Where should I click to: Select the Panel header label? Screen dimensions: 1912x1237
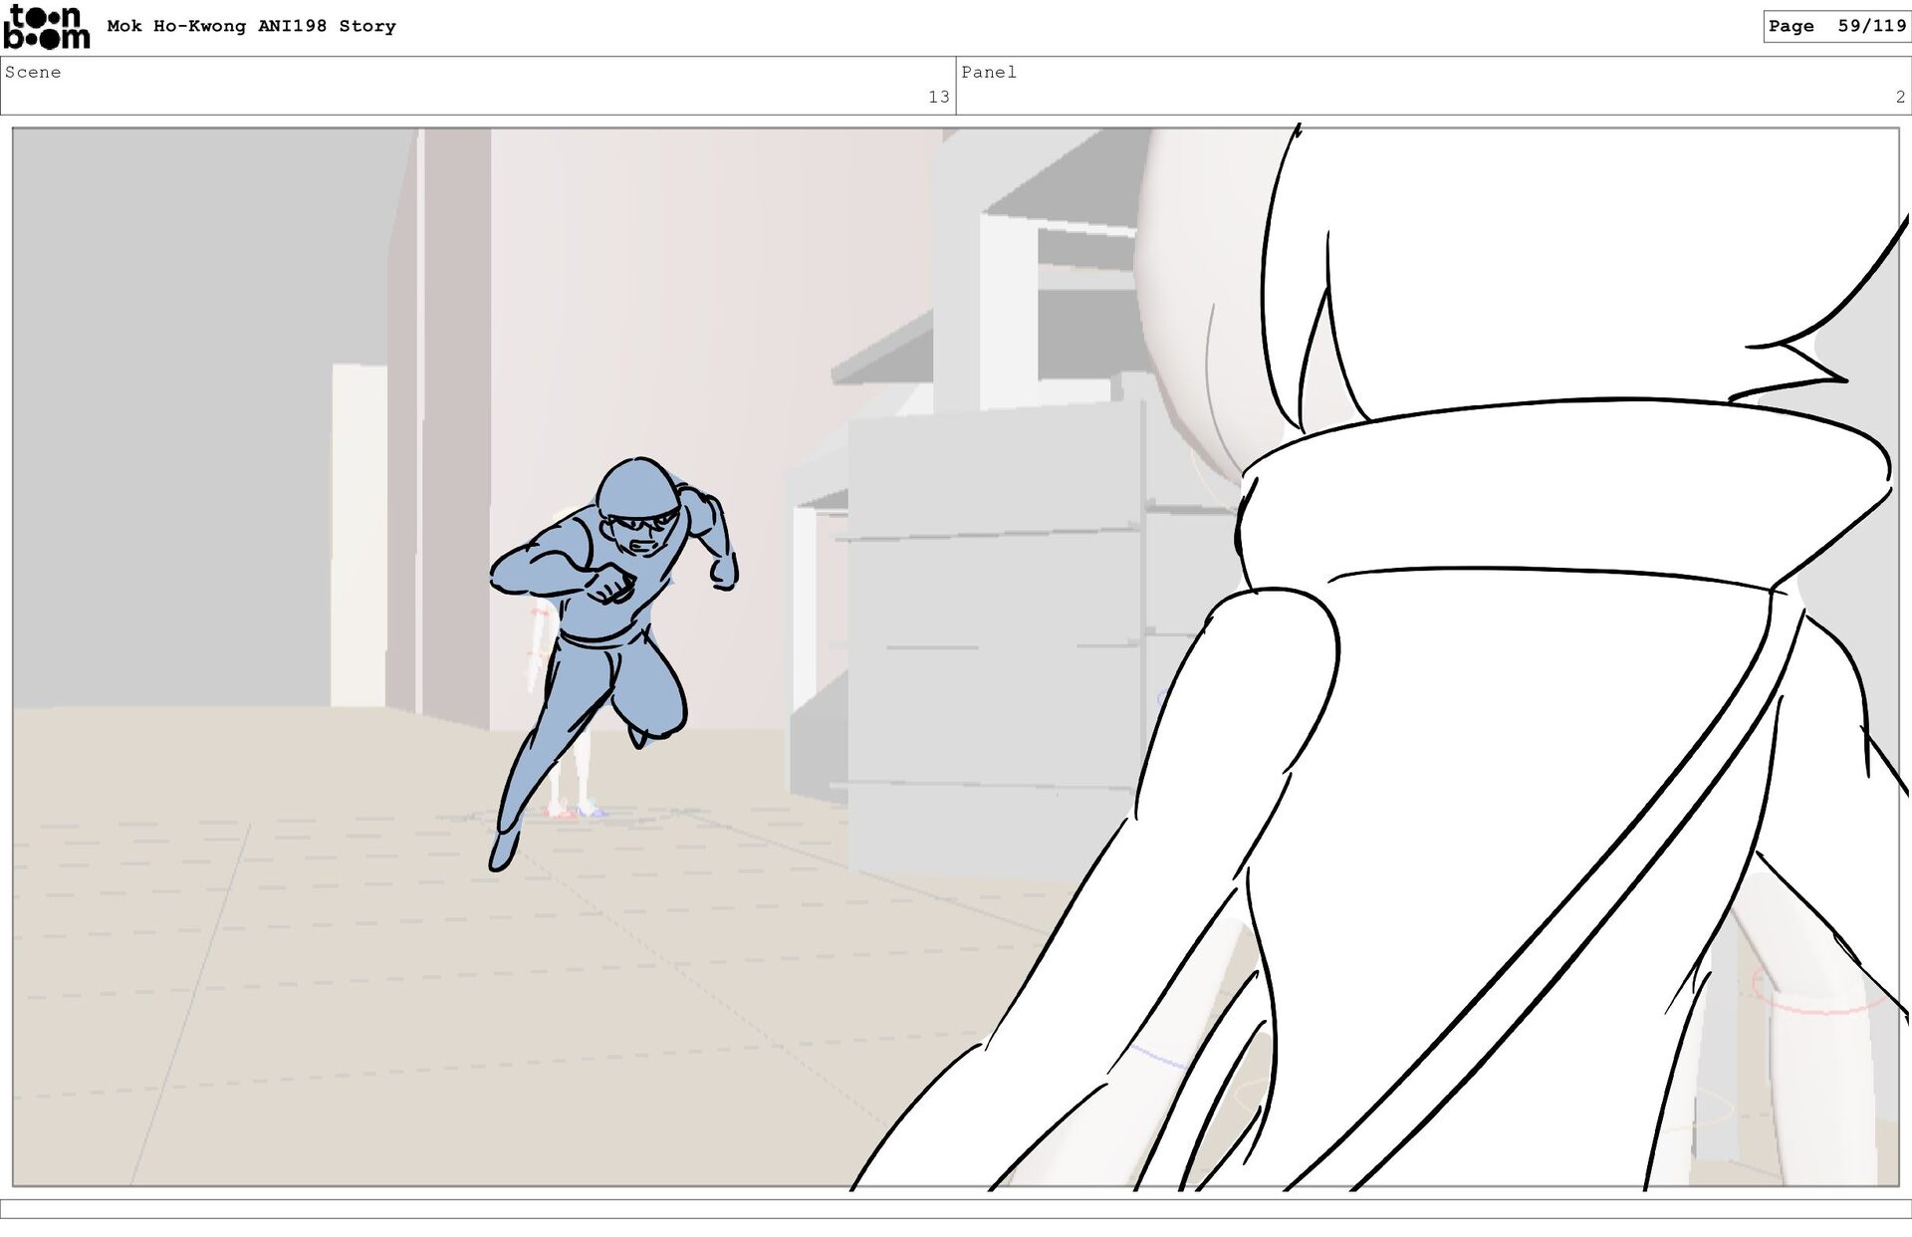coord(988,73)
